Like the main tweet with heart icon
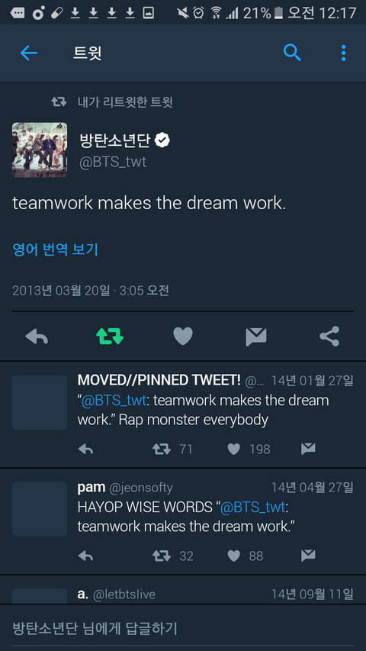Screen dimensions: 366x651 click(183, 337)
